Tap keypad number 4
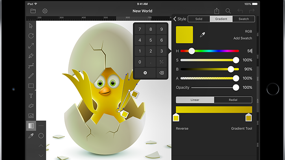Image resolution: width=285 pixels, height=160 pixels. click(x=140, y=40)
